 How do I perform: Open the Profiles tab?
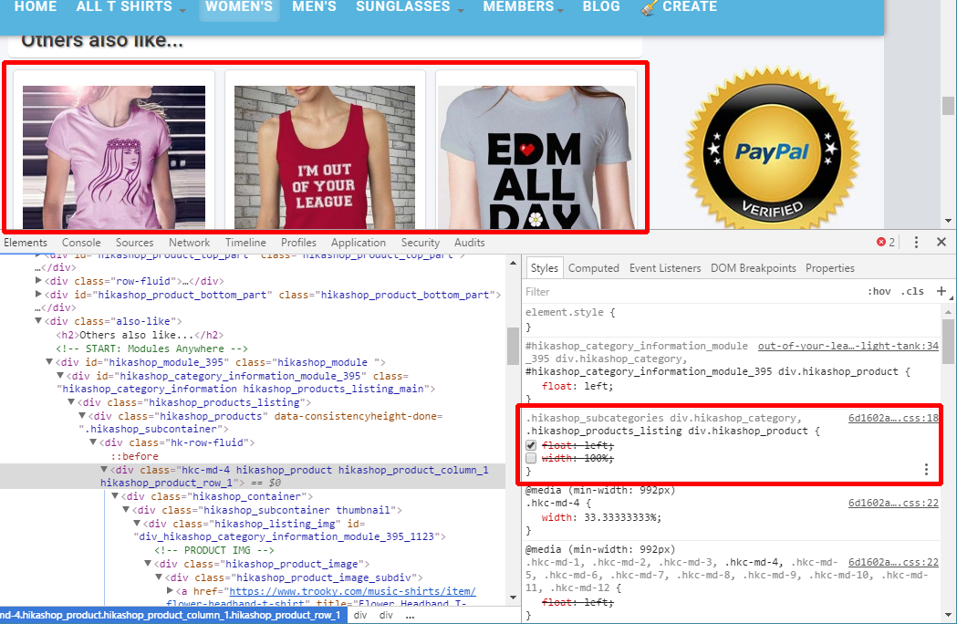point(298,243)
